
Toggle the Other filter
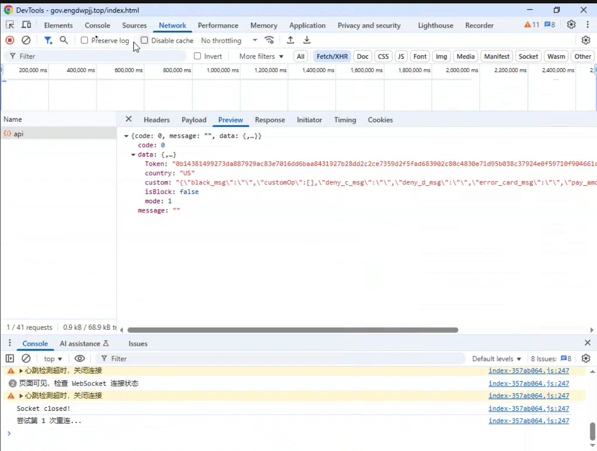tap(582, 56)
